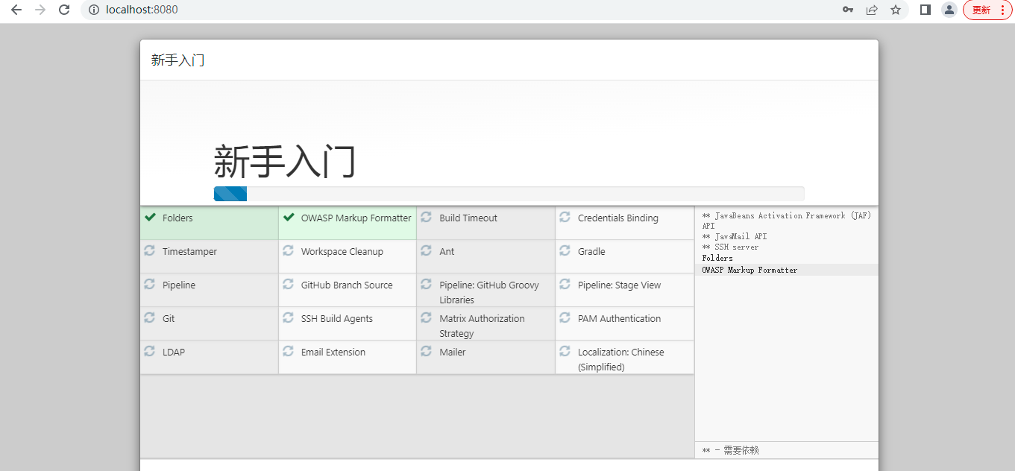Click the ** - 需要依赖 legend text

731,451
